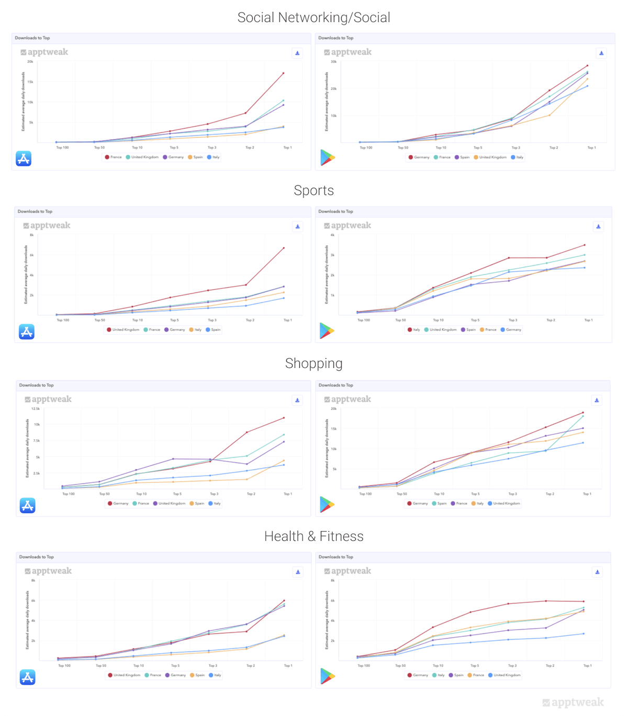Click the apptweak logo at the bottom right corner
This screenshot has width=628, height=716.
tap(573, 702)
